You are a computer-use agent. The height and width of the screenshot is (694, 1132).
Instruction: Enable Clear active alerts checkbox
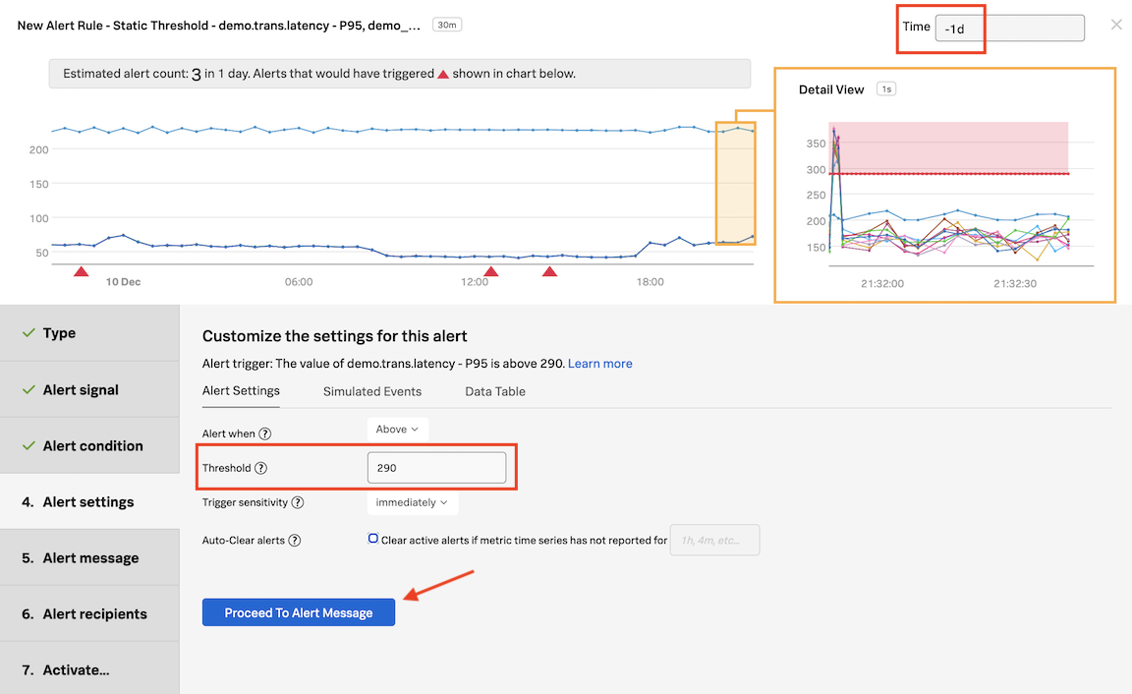pyautogui.click(x=373, y=539)
